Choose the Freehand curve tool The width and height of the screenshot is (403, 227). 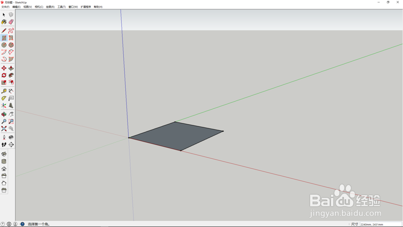[11, 31]
